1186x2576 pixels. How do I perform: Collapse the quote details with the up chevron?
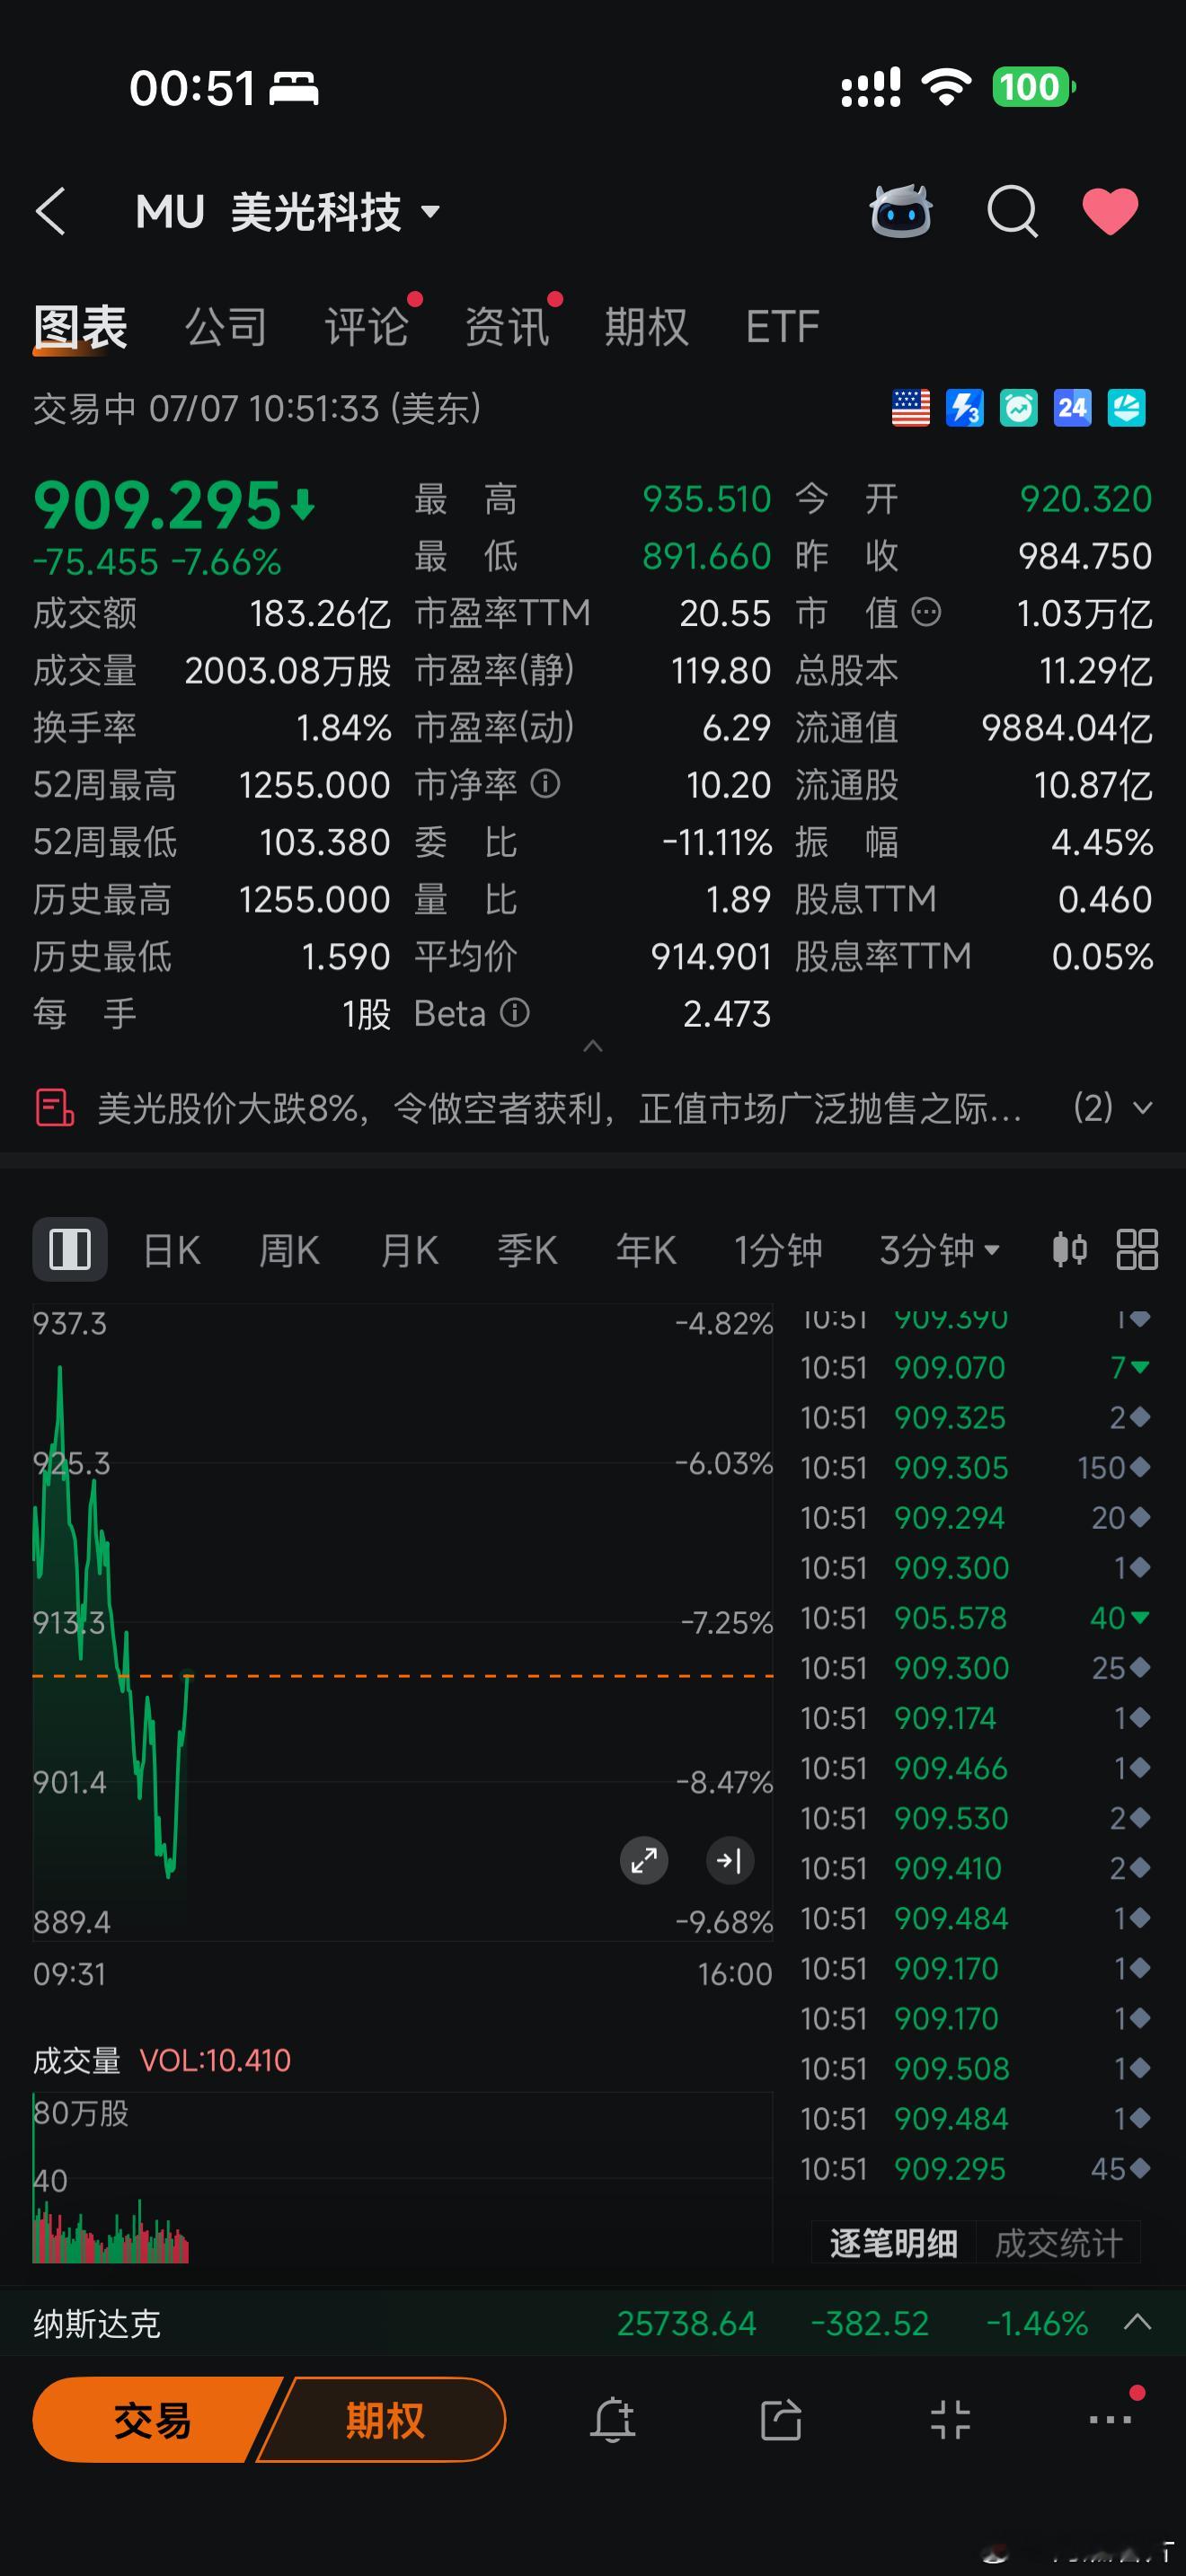(x=593, y=1046)
